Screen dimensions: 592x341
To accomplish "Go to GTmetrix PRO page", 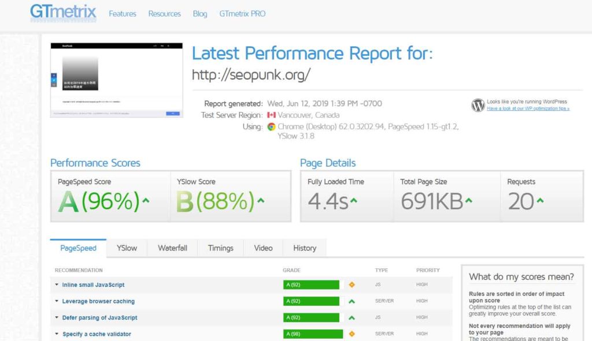I will pos(242,13).
